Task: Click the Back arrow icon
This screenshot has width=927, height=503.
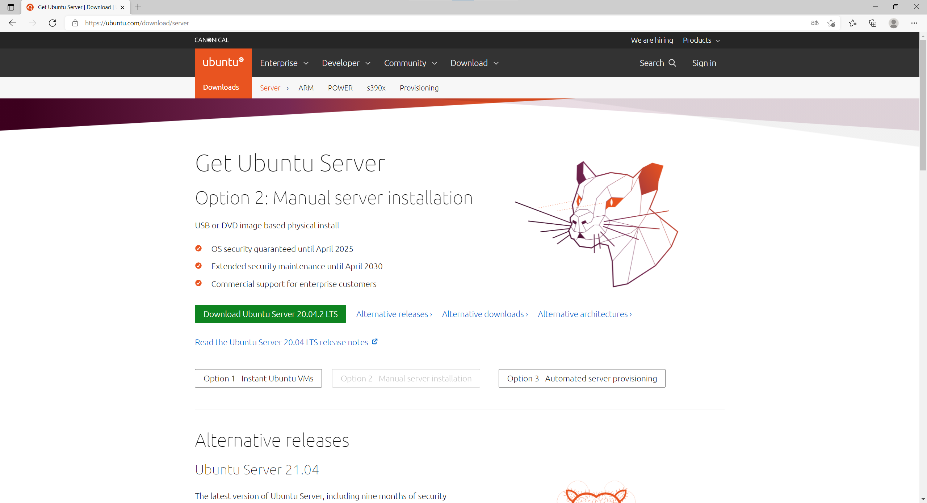Action: 13,23
